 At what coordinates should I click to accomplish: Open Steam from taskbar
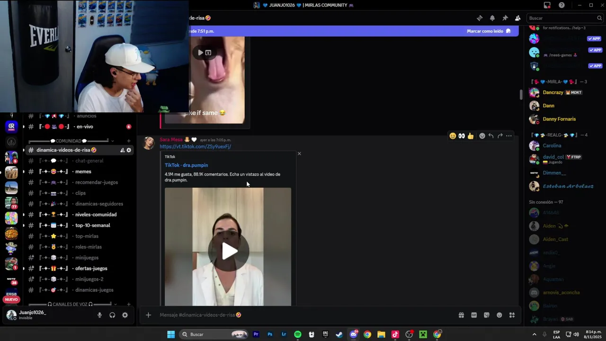point(339,334)
